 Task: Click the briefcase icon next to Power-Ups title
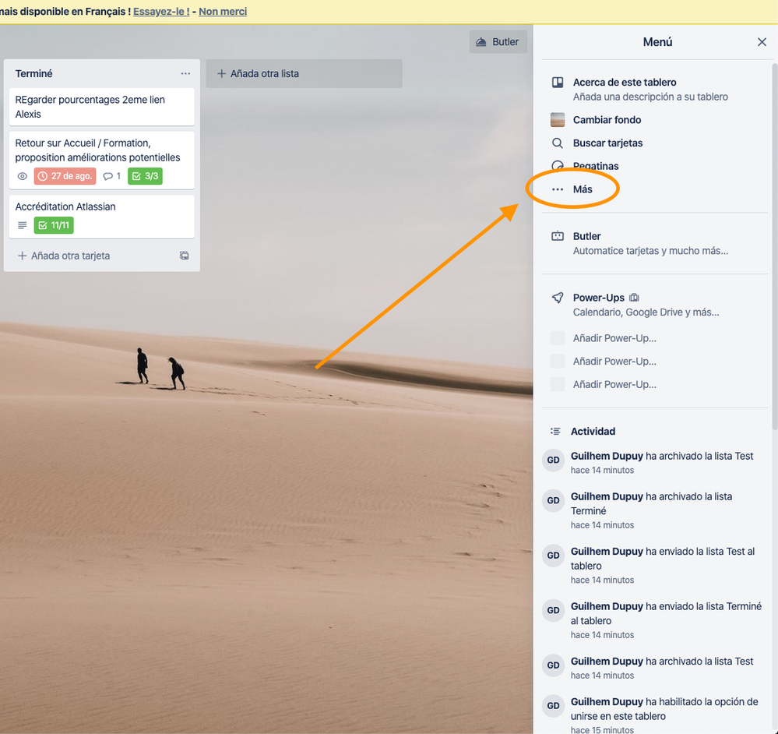click(634, 298)
